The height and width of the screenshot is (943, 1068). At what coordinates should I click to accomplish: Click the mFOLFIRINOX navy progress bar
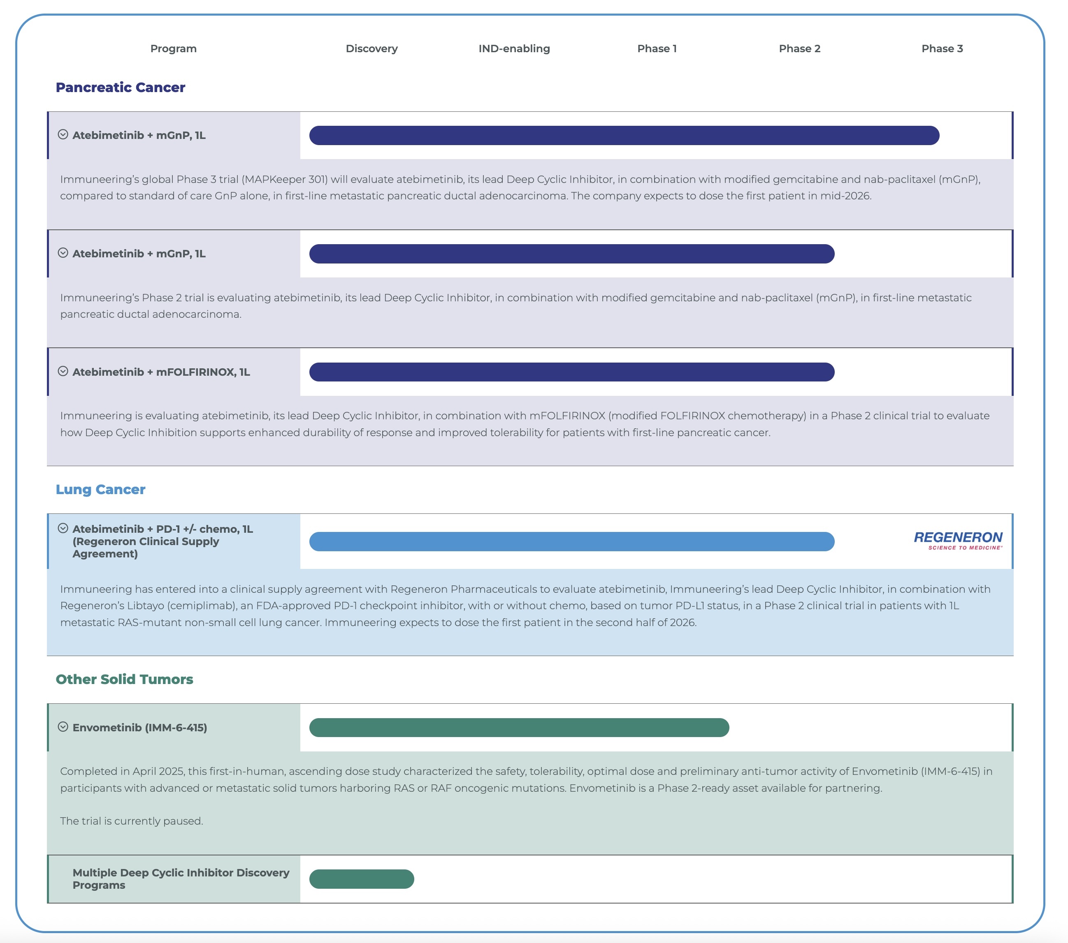(571, 372)
